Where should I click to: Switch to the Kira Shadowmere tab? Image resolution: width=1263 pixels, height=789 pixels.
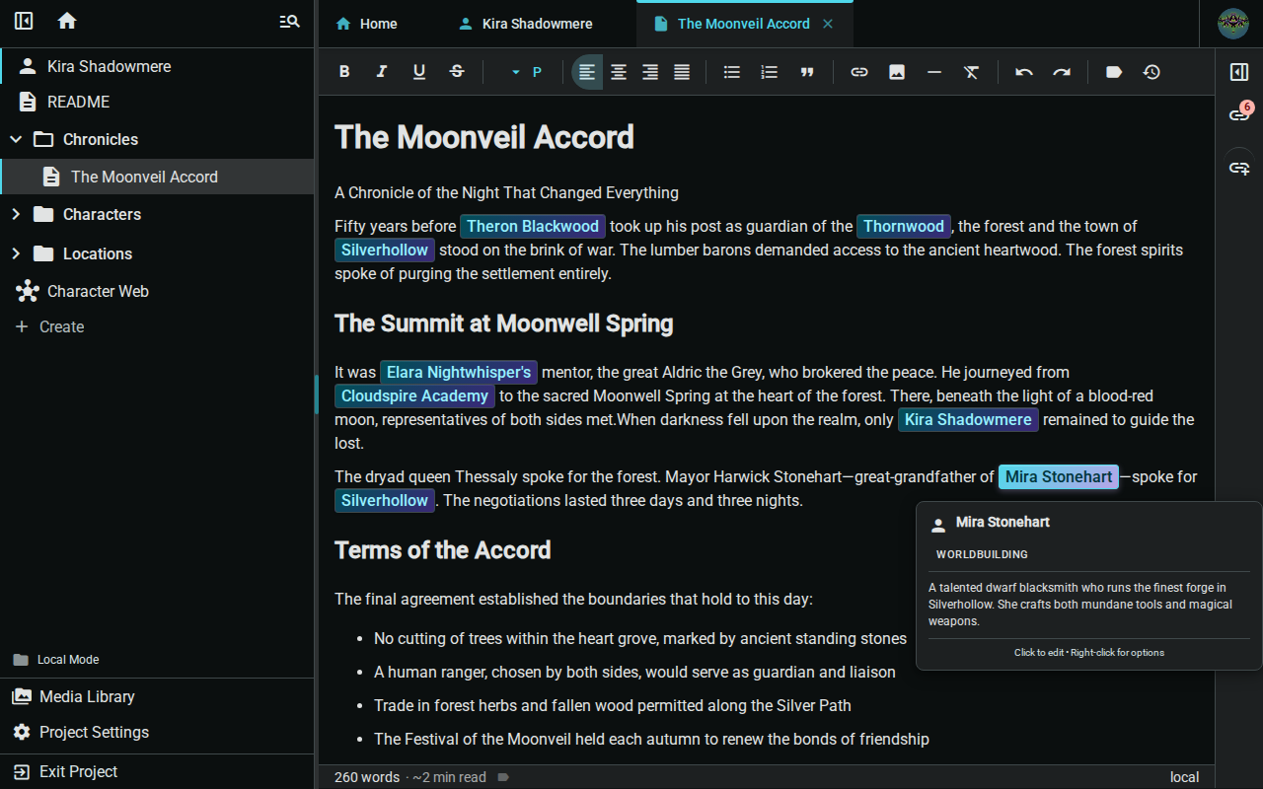[x=526, y=24]
